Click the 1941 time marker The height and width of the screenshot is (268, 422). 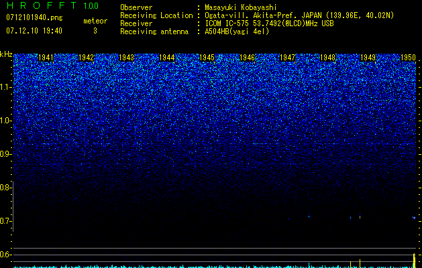pos(46,58)
